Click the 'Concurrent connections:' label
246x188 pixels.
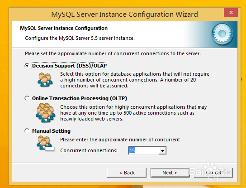(x=89, y=150)
